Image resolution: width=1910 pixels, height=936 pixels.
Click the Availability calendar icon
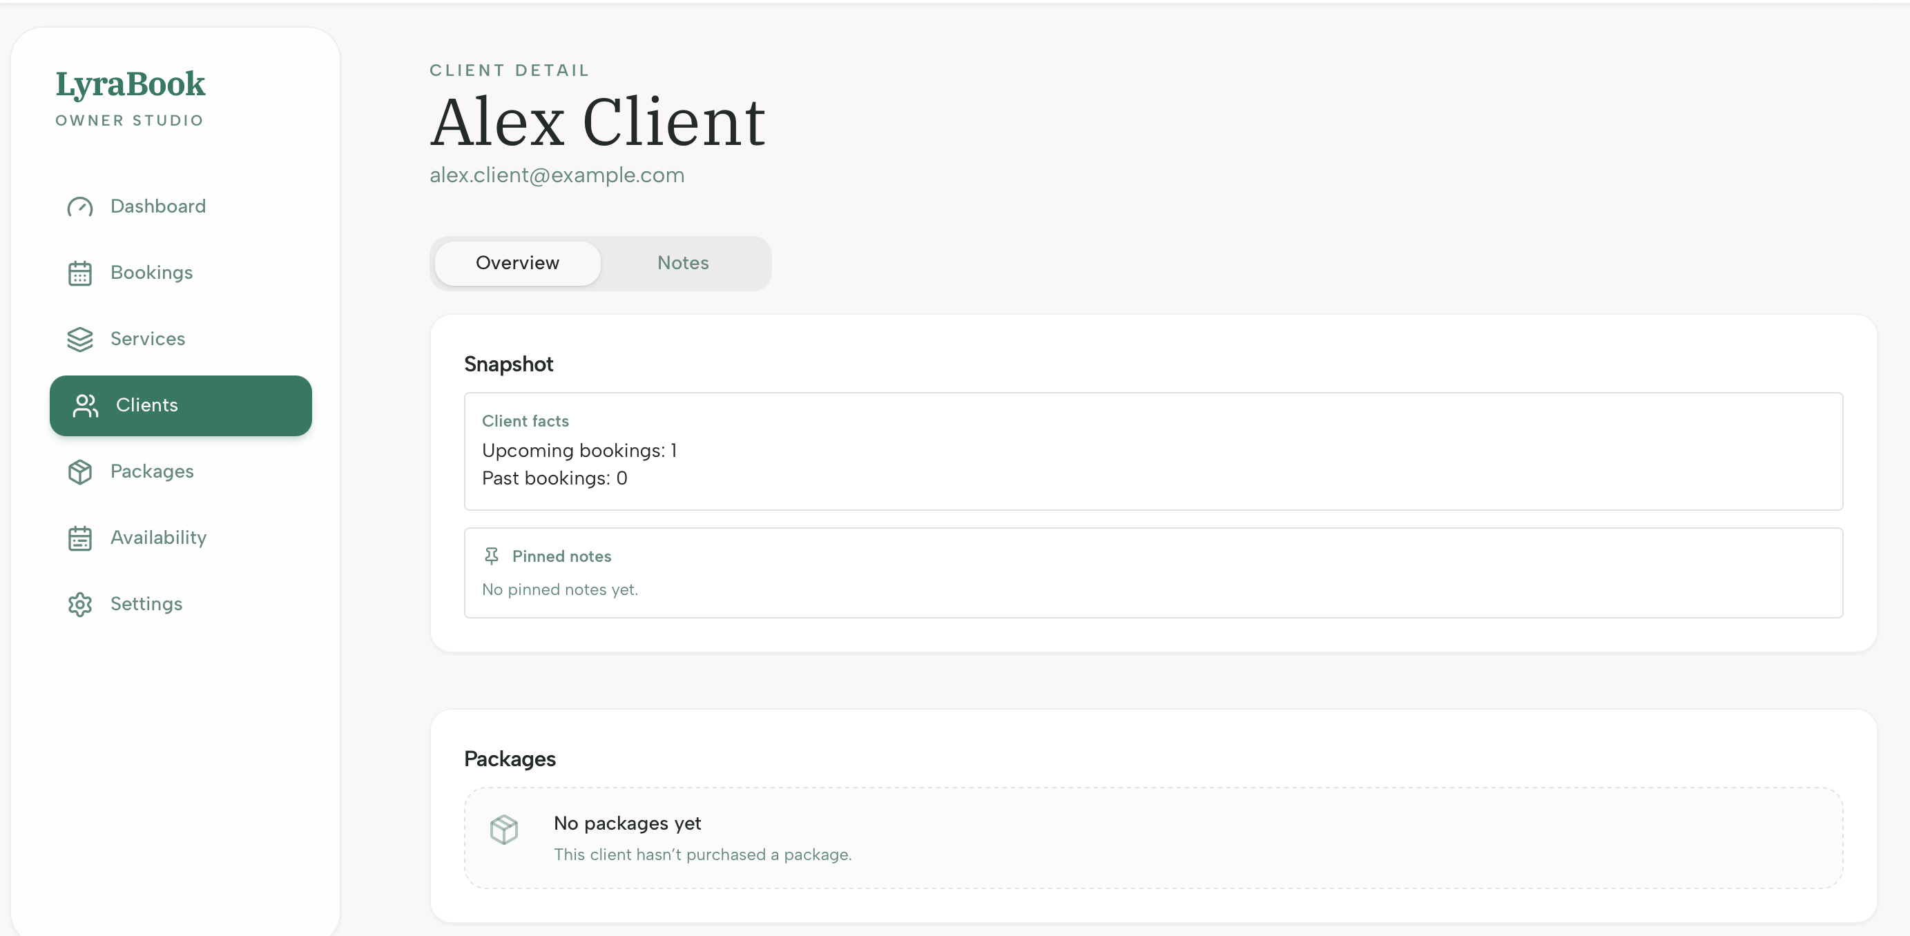(80, 538)
